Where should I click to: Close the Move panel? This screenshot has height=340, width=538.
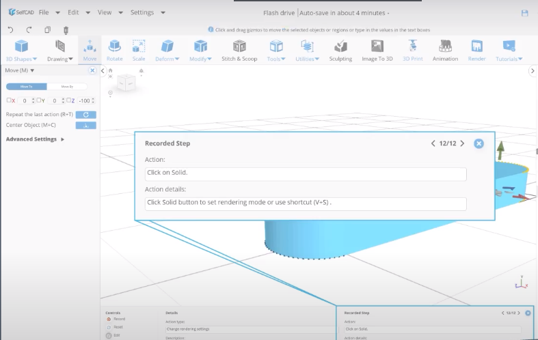(x=92, y=70)
